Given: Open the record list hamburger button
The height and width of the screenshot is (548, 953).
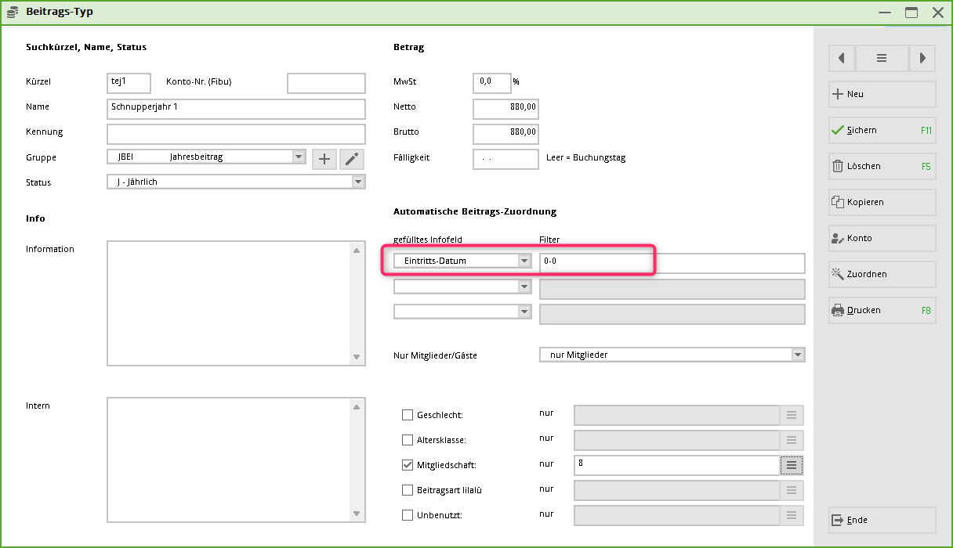Looking at the screenshot, I should [882, 58].
